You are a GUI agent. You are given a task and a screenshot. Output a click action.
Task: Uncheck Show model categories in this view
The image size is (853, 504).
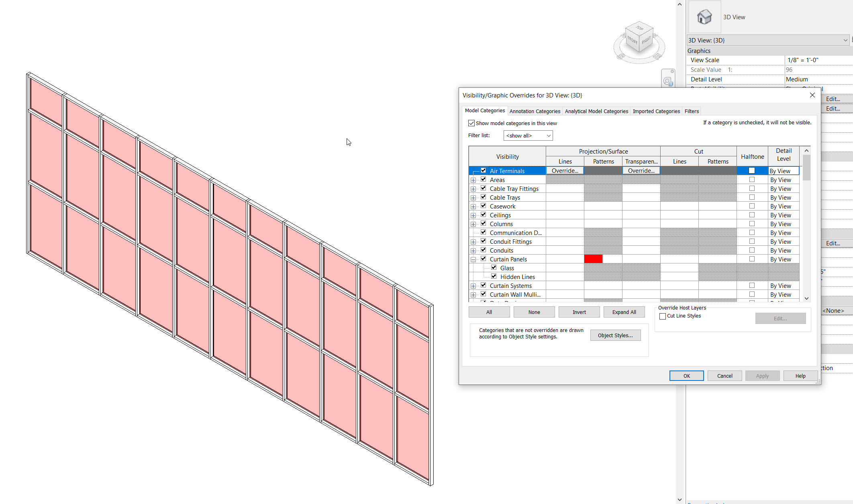pyautogui.click(x=471, y=123)
